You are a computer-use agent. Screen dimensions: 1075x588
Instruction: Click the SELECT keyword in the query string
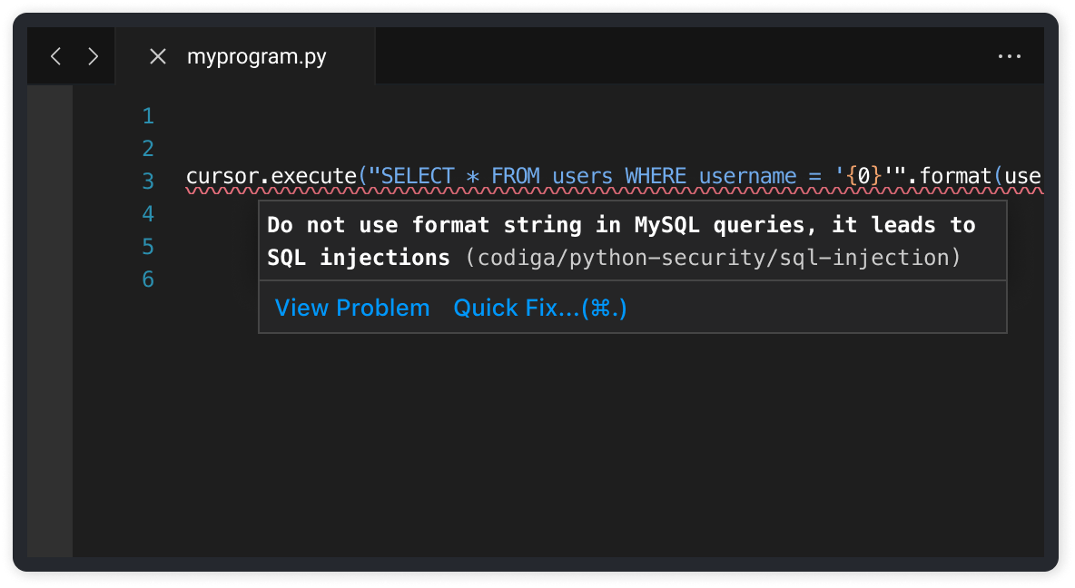click(419, 175)
